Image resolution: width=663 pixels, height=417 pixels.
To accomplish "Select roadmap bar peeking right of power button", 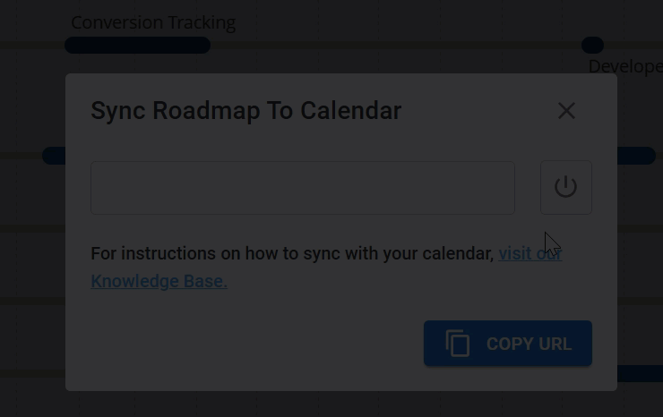I will [636, 156].
